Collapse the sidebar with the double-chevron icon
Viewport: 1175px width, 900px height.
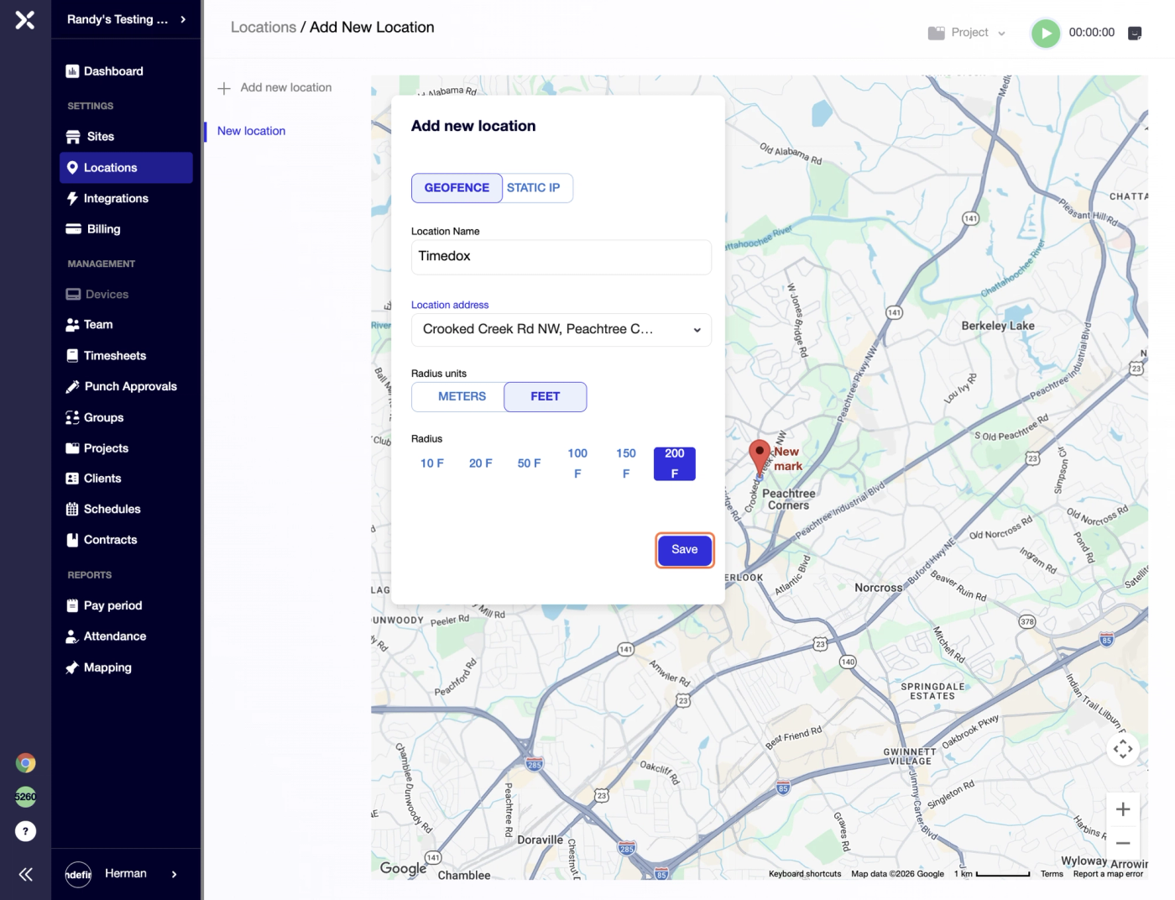pos(25,875)
